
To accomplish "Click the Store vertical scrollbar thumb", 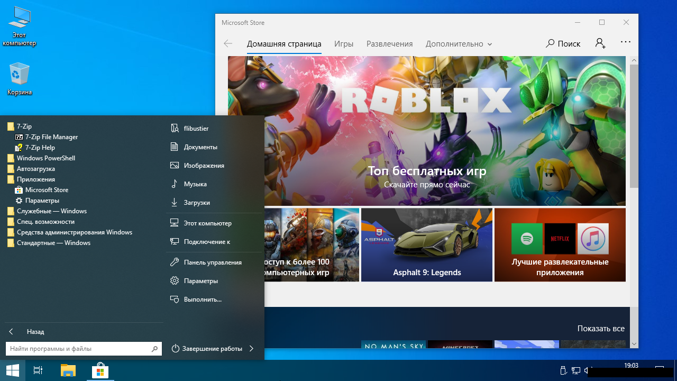I will (634, 126).
